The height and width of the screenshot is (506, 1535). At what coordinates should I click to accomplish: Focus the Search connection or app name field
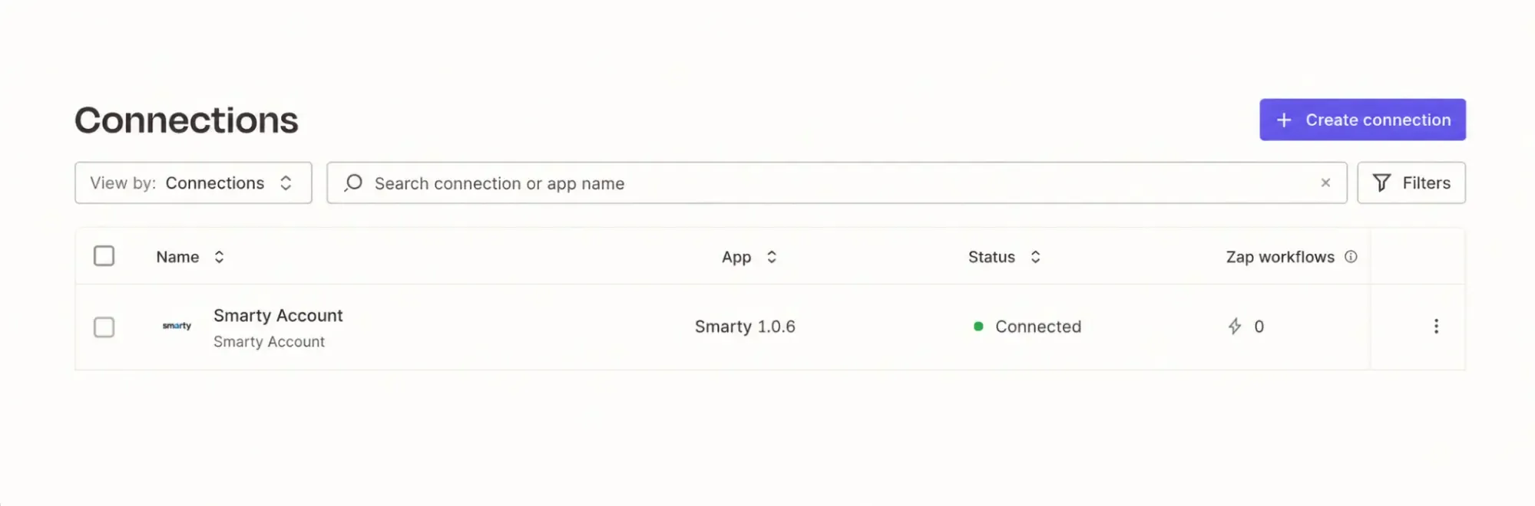point(837,182)
